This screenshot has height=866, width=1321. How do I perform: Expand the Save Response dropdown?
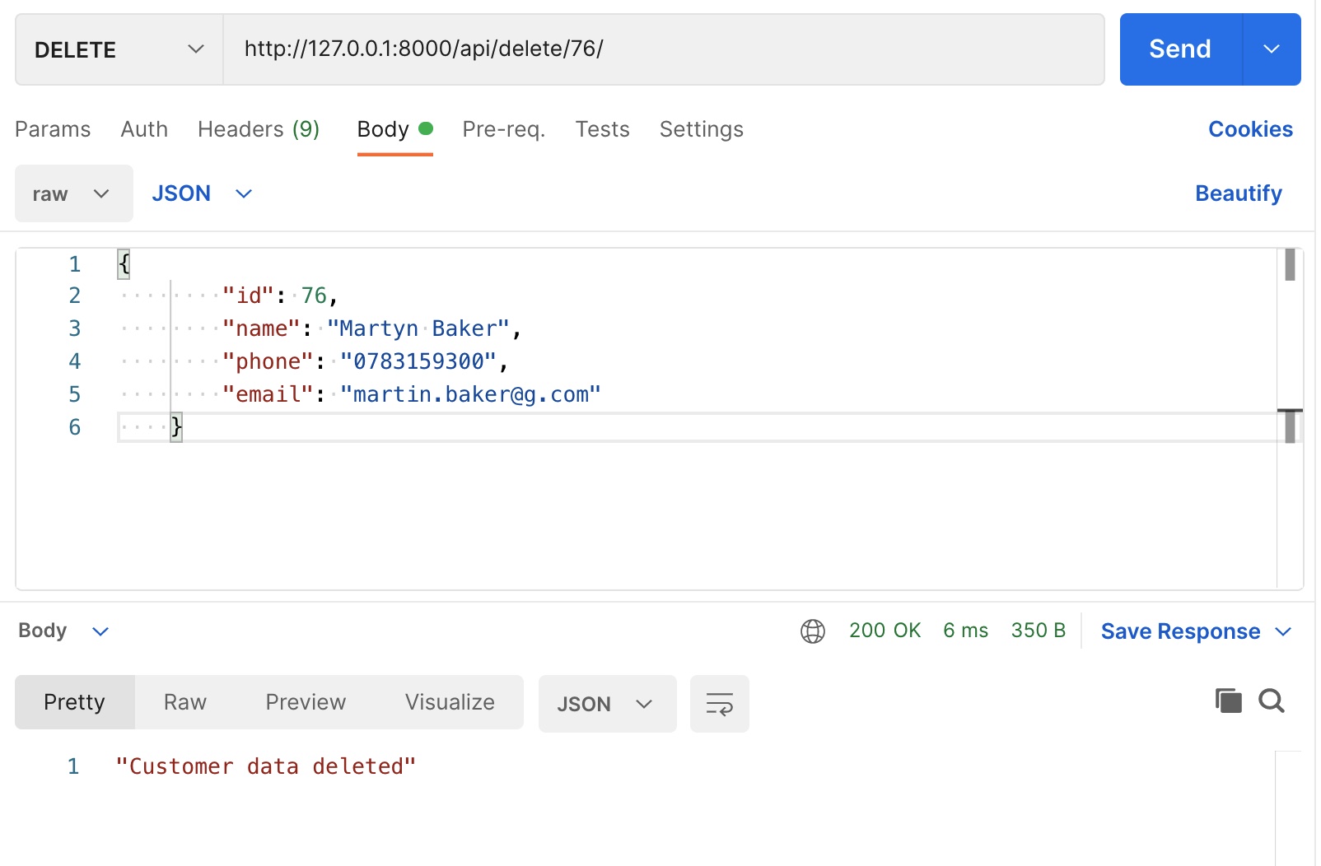1196,631
